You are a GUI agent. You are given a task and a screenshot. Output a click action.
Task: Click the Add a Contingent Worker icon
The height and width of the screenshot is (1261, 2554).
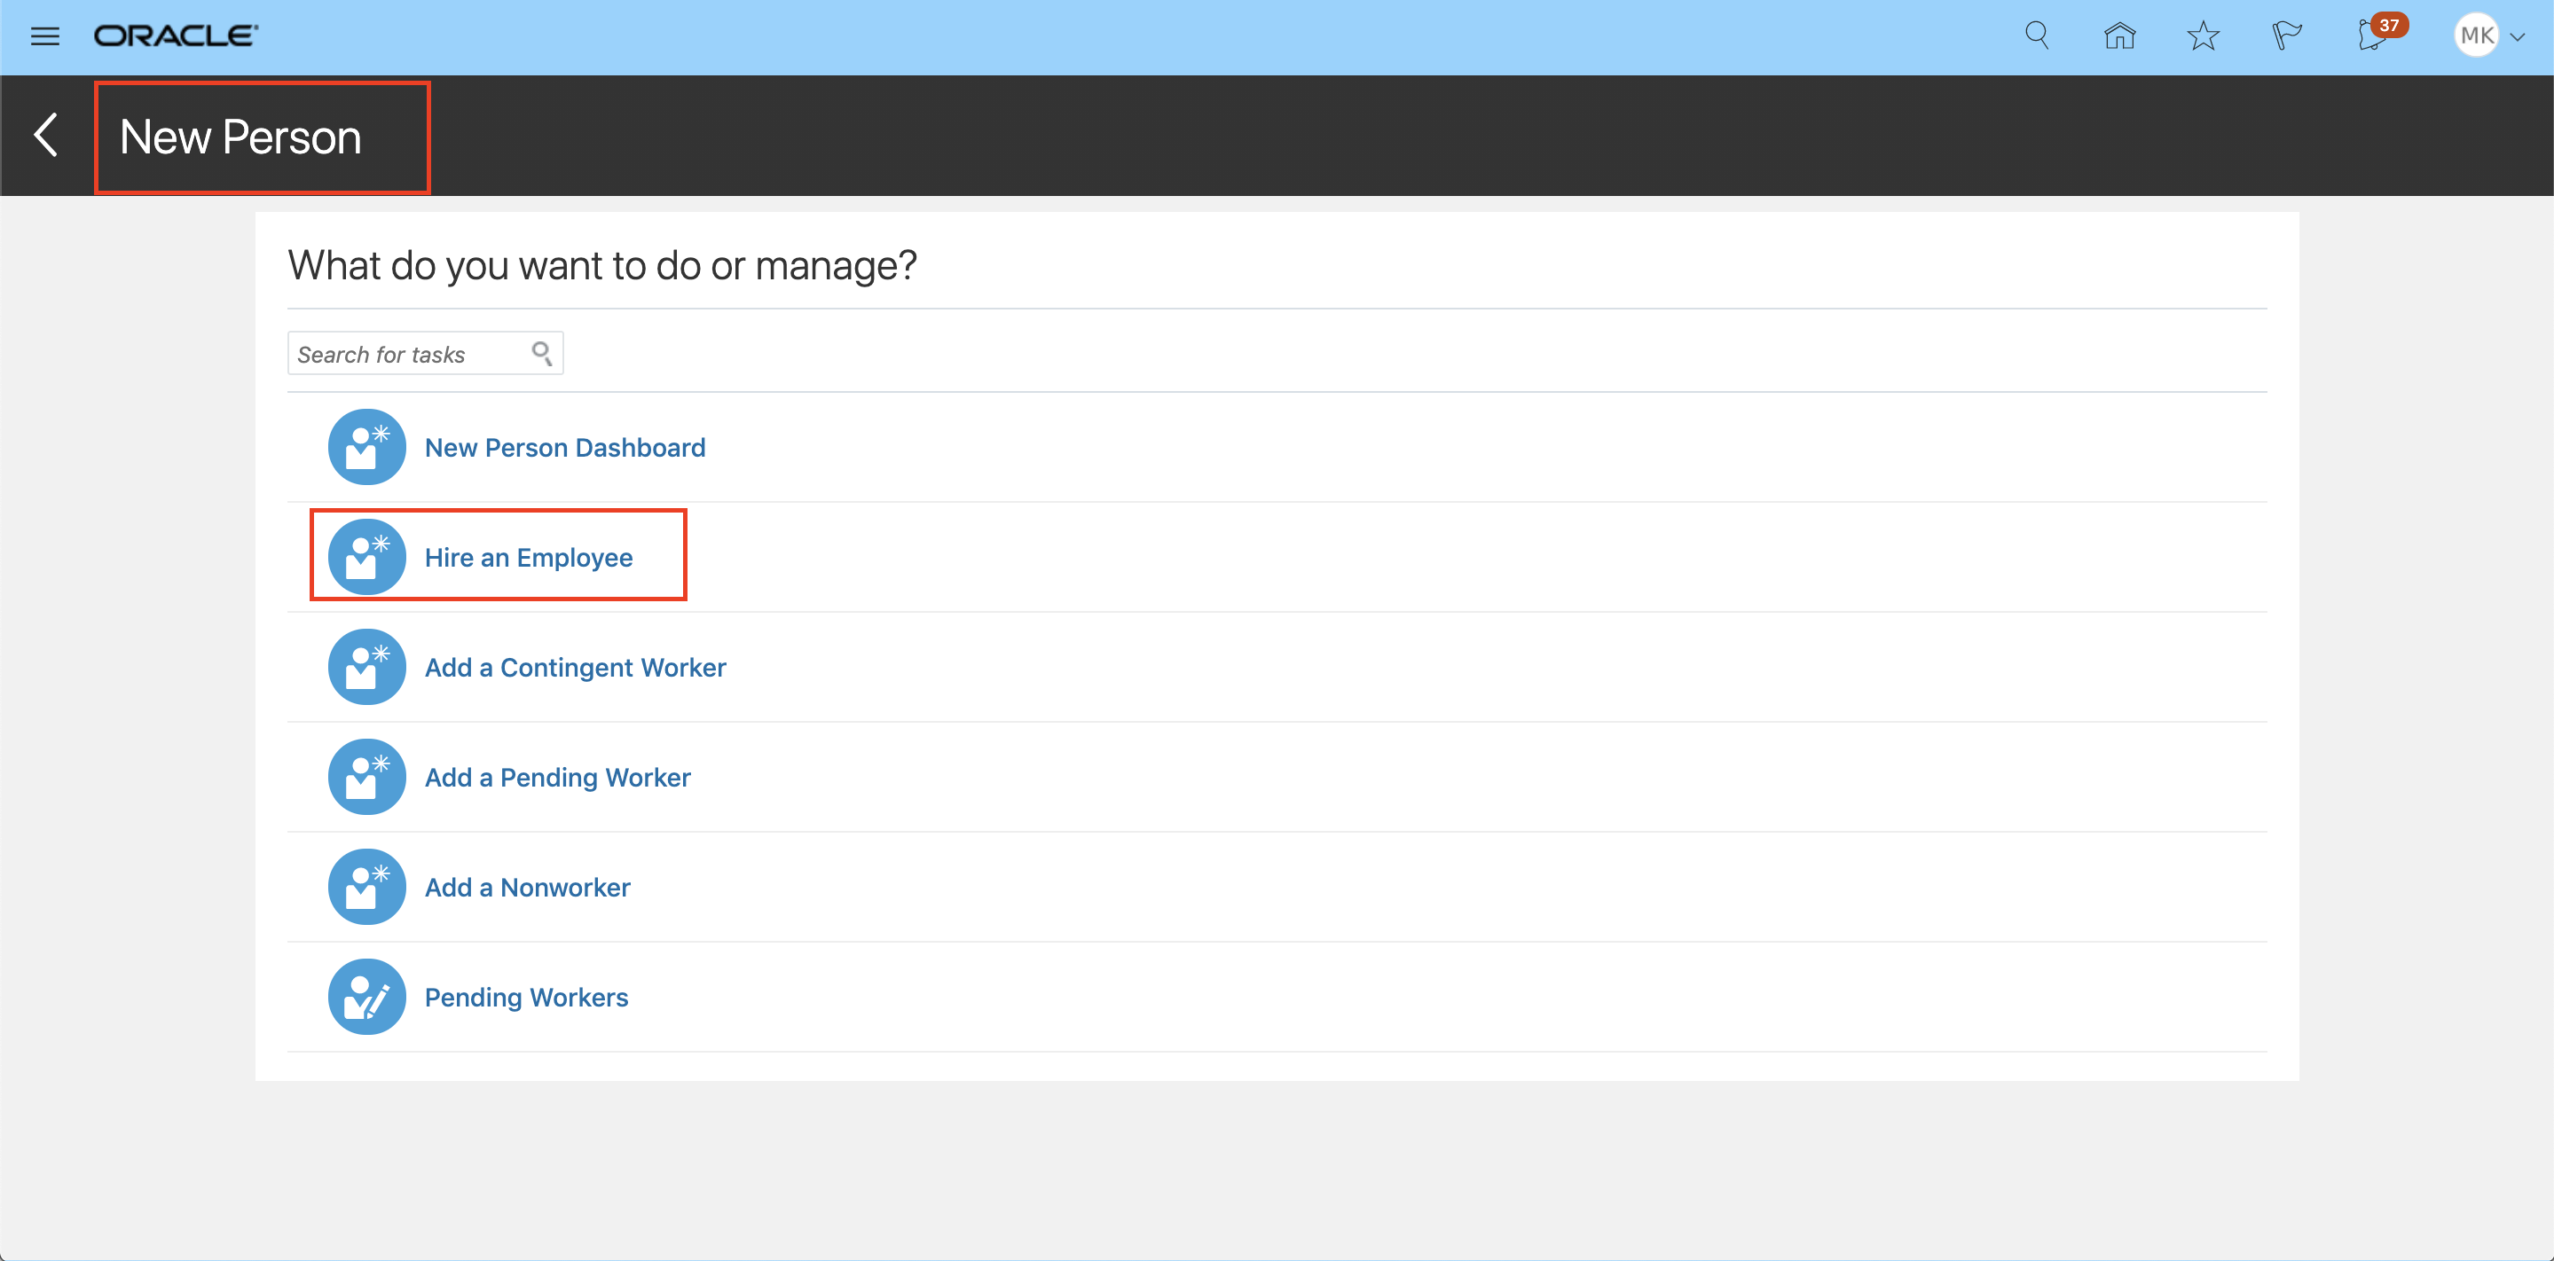(x=367, y=667)
